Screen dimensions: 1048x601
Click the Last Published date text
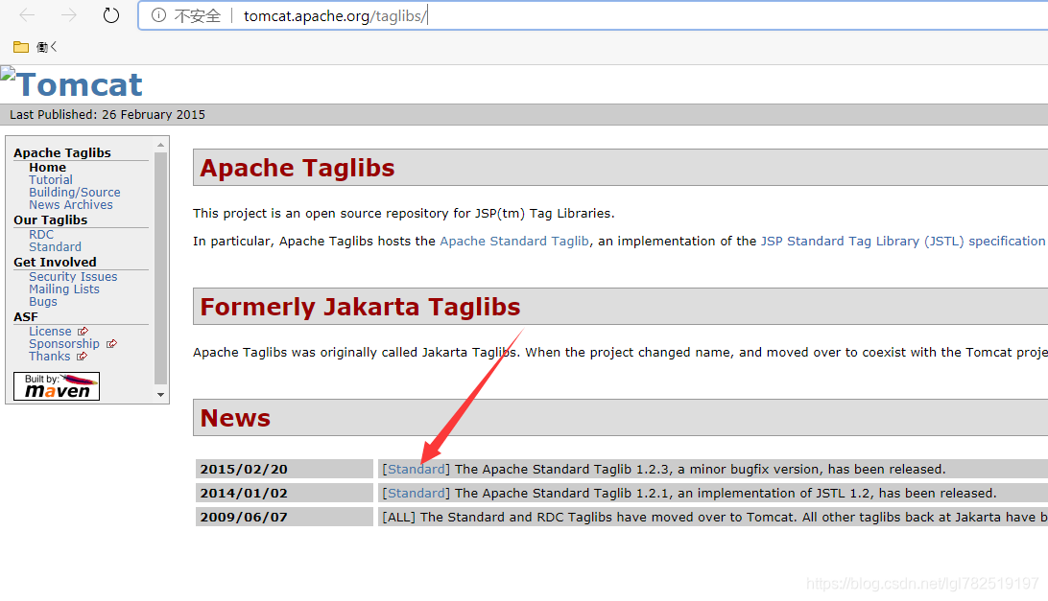click(x=107, y=115)
